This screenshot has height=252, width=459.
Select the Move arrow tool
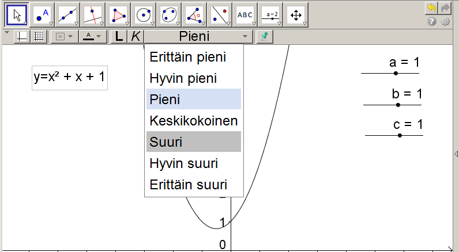17,14
